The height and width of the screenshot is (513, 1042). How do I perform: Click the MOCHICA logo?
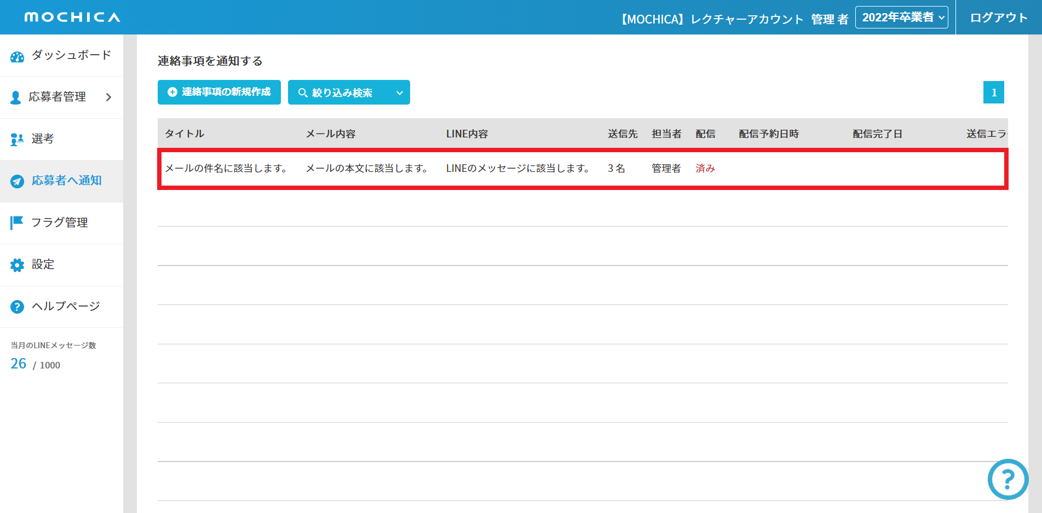pos(72,18)
